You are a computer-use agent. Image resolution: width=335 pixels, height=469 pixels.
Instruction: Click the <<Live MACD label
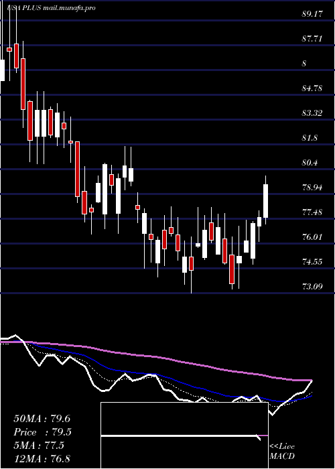[x=282, y=451]
